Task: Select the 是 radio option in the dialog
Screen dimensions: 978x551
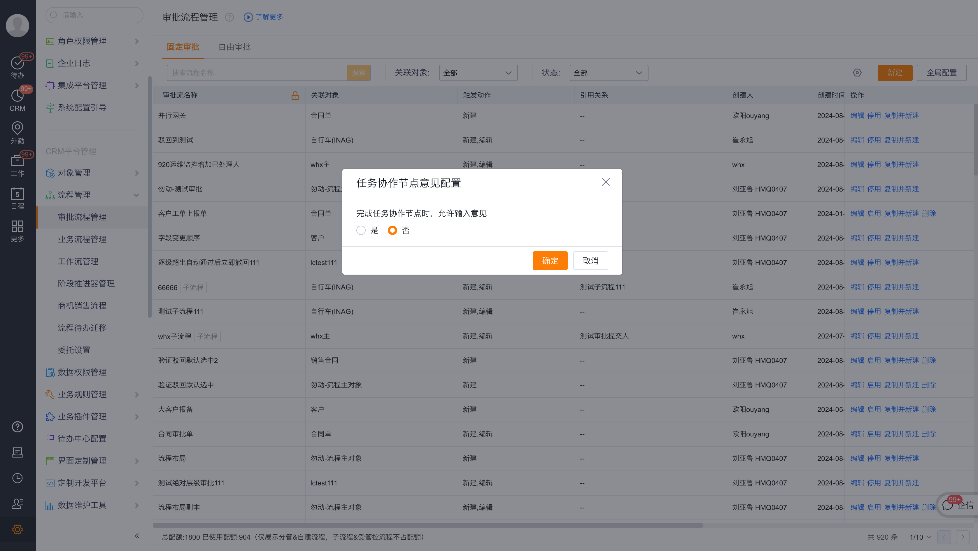Action: coord(361,230)
